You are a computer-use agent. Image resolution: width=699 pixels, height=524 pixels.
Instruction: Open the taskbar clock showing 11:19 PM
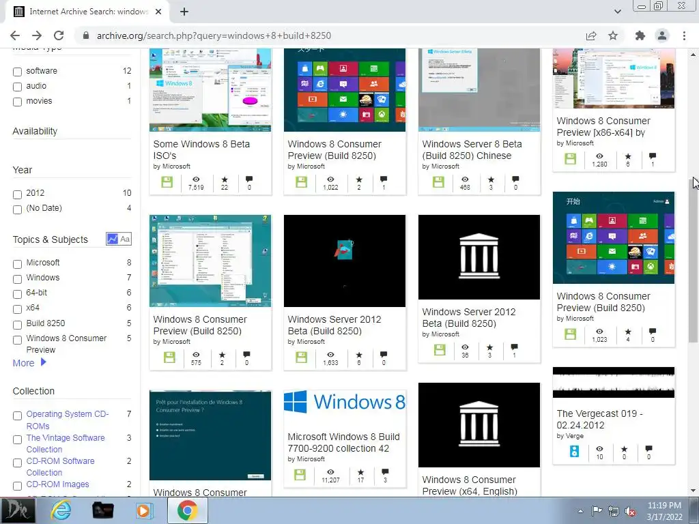coord(664,511)
